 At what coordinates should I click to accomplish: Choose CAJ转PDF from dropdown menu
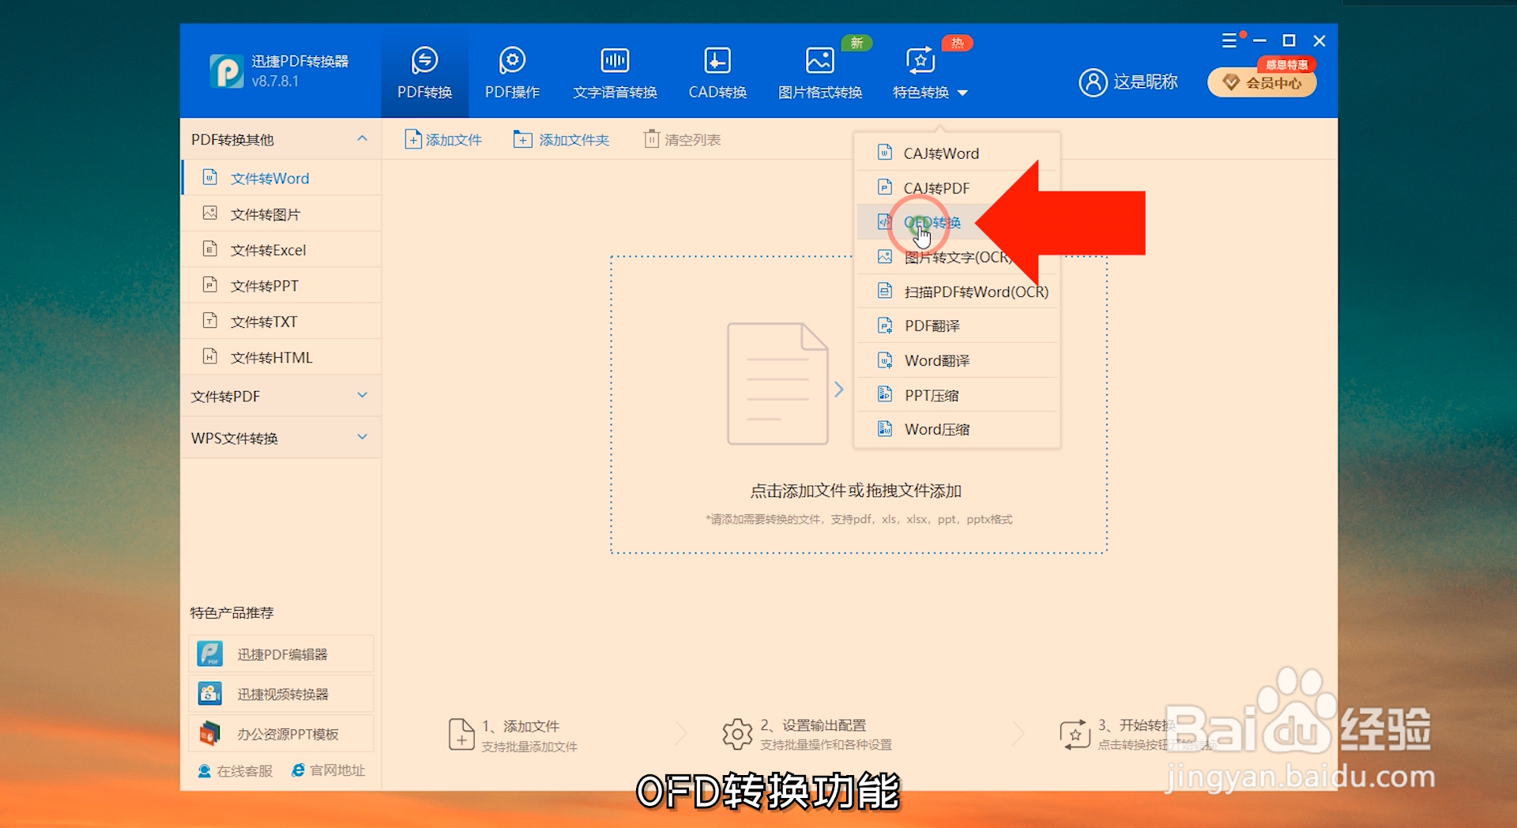click(x=957, y=188)
